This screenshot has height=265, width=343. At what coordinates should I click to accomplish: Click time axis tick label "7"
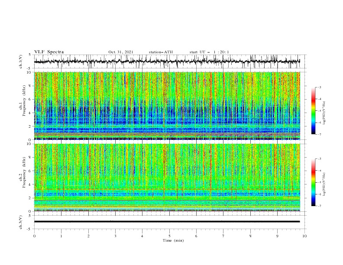(223, 236)
